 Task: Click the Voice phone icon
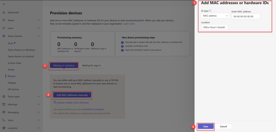(x=4, y=120)
